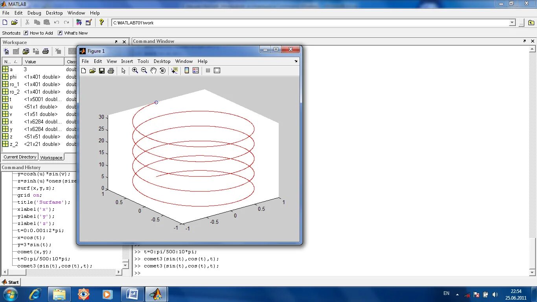This screenshot has height=302, width=537.
Task: Click Open File icon in Figure 1 toolbar
Action: coord(92,70)
